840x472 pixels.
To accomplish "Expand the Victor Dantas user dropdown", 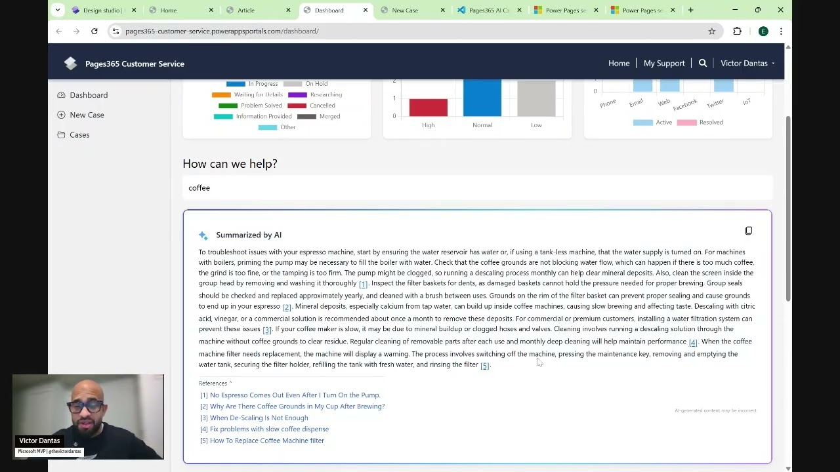I will pos(747,64).
